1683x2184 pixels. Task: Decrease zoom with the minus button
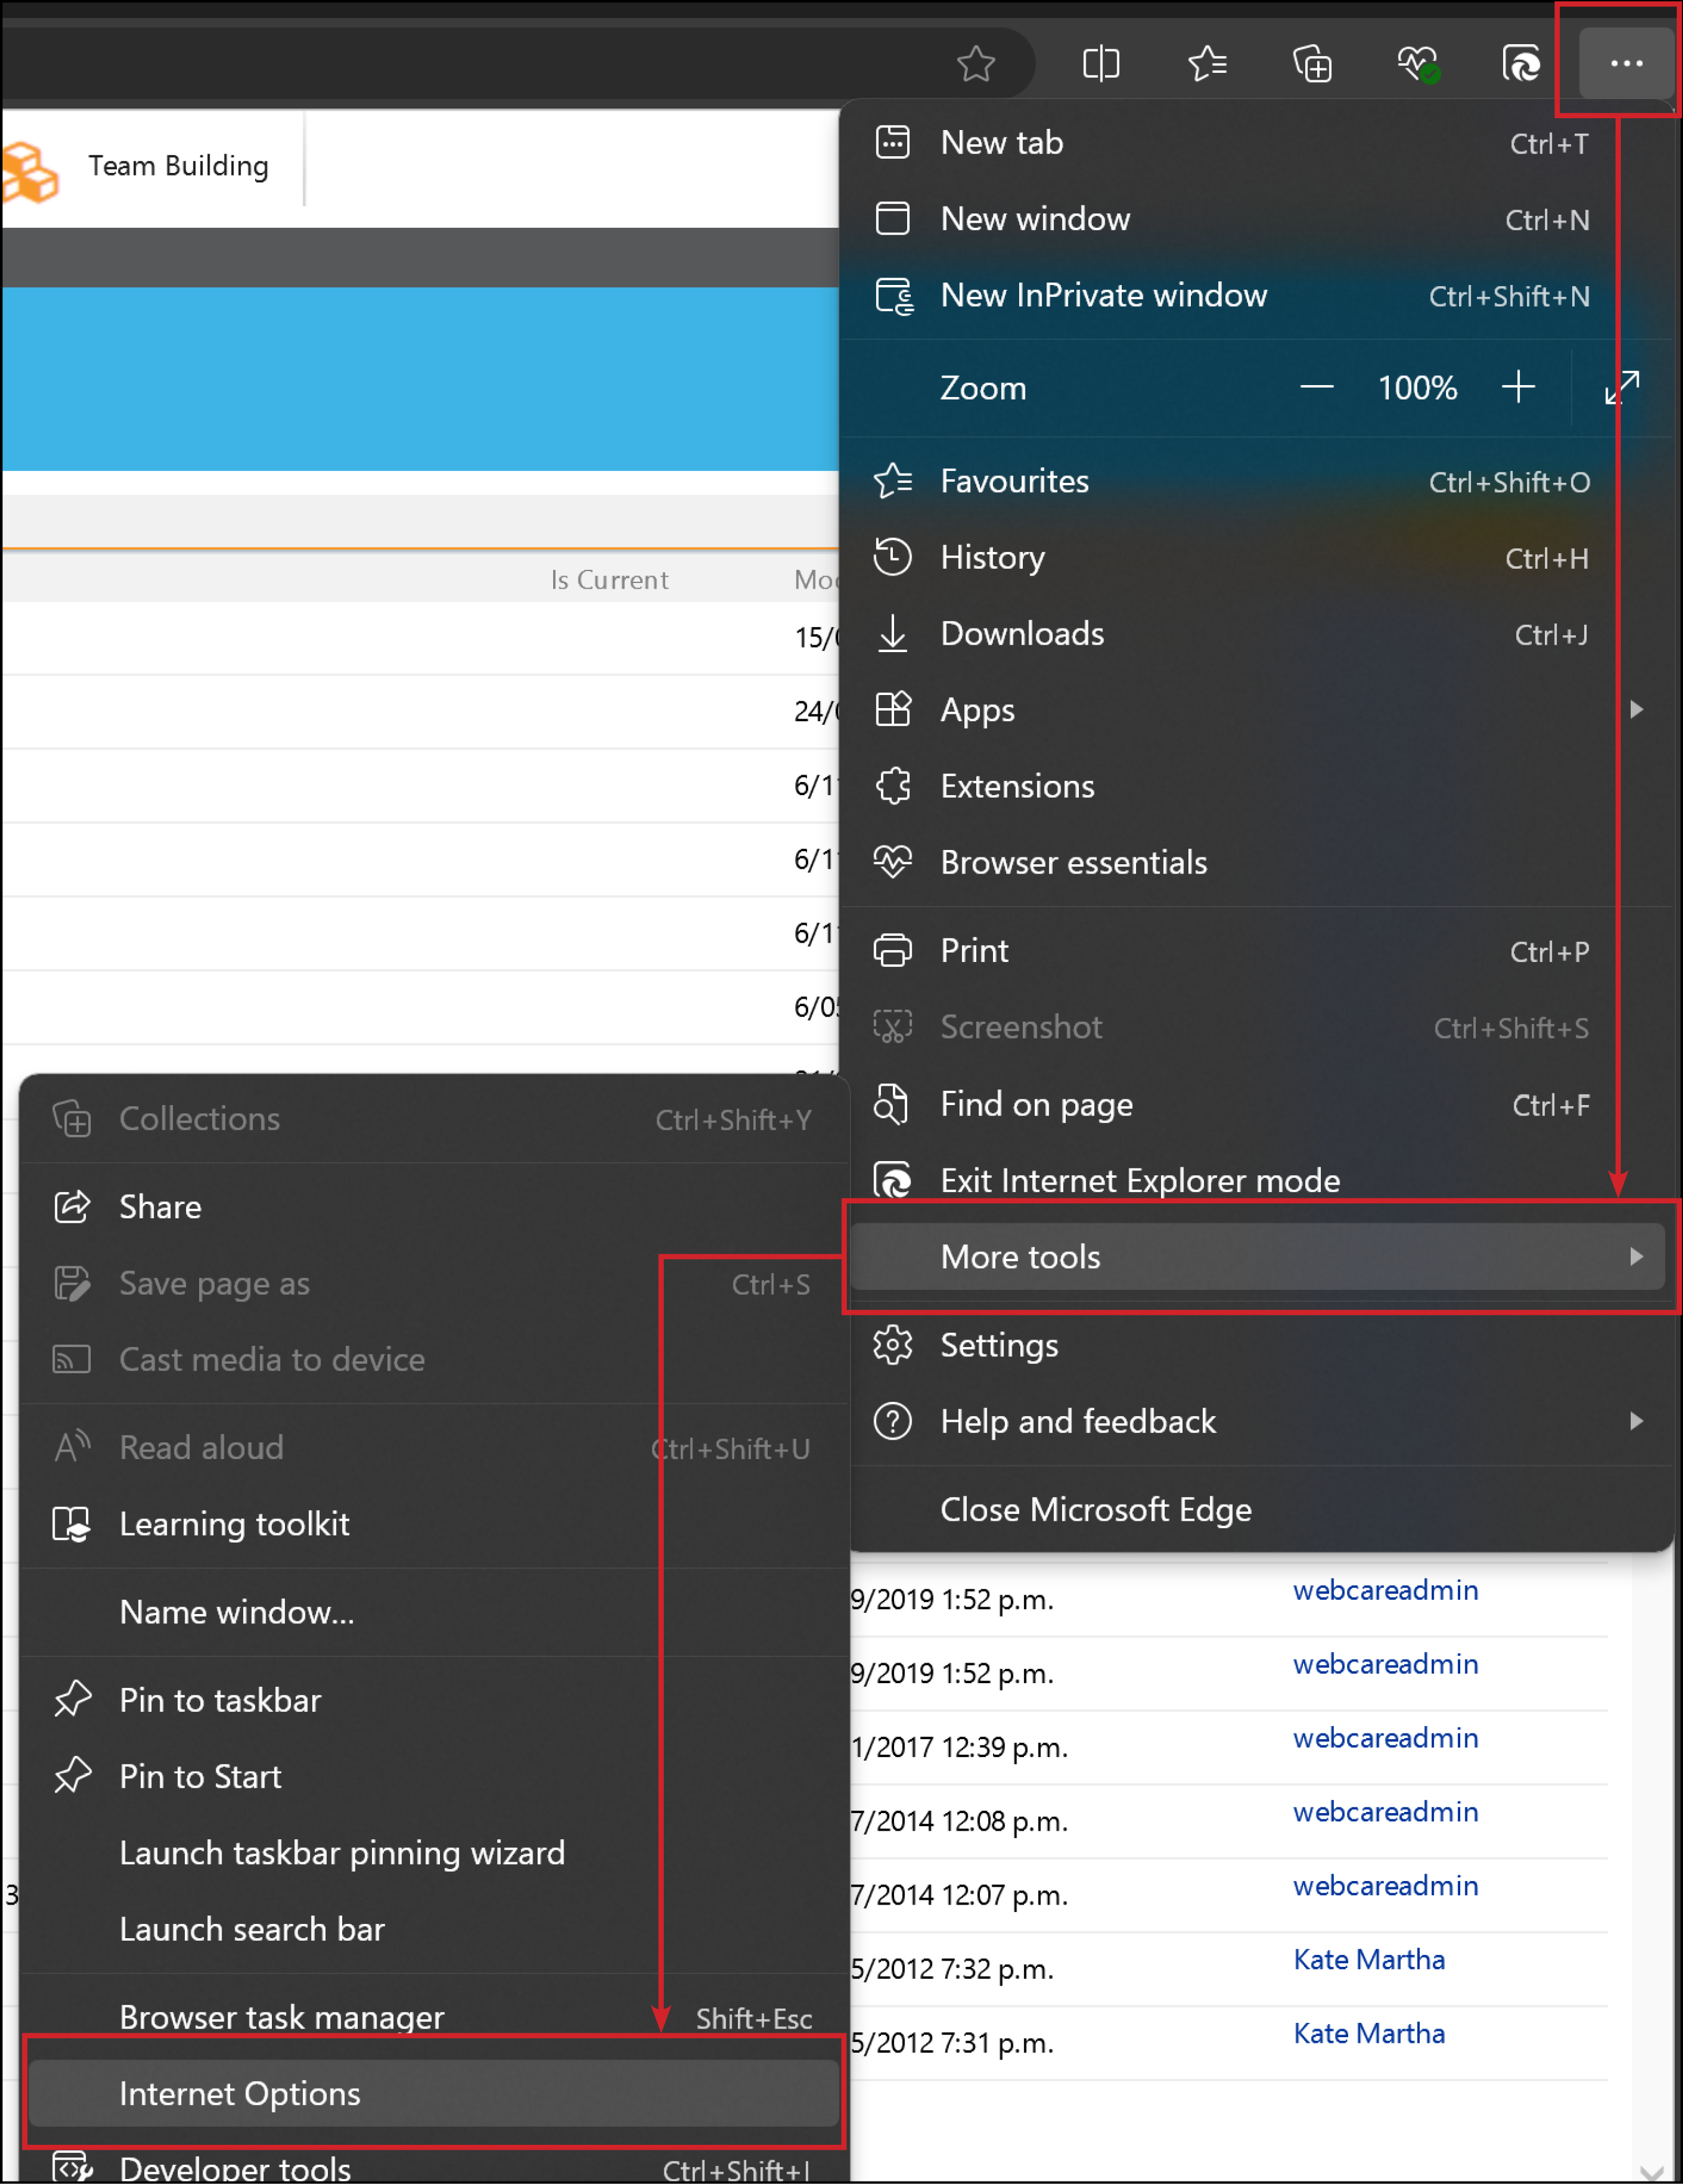coord(1316,388)
